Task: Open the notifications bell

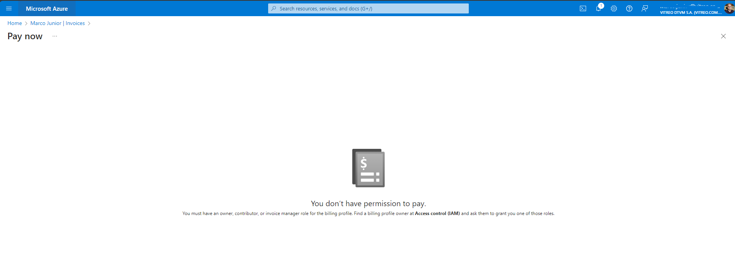Action: coord(598,8)
